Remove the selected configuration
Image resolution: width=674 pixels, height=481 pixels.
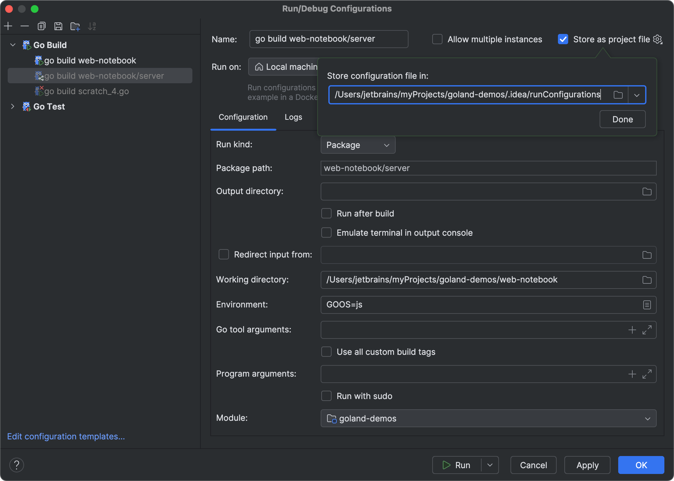25,26
